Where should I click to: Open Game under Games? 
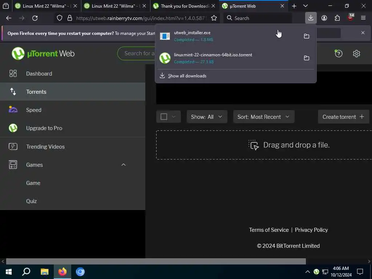pos(73,183)
